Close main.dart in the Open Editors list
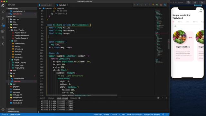Screen dimensions: 206x116 pyautogui.click(x=9, y=14)
